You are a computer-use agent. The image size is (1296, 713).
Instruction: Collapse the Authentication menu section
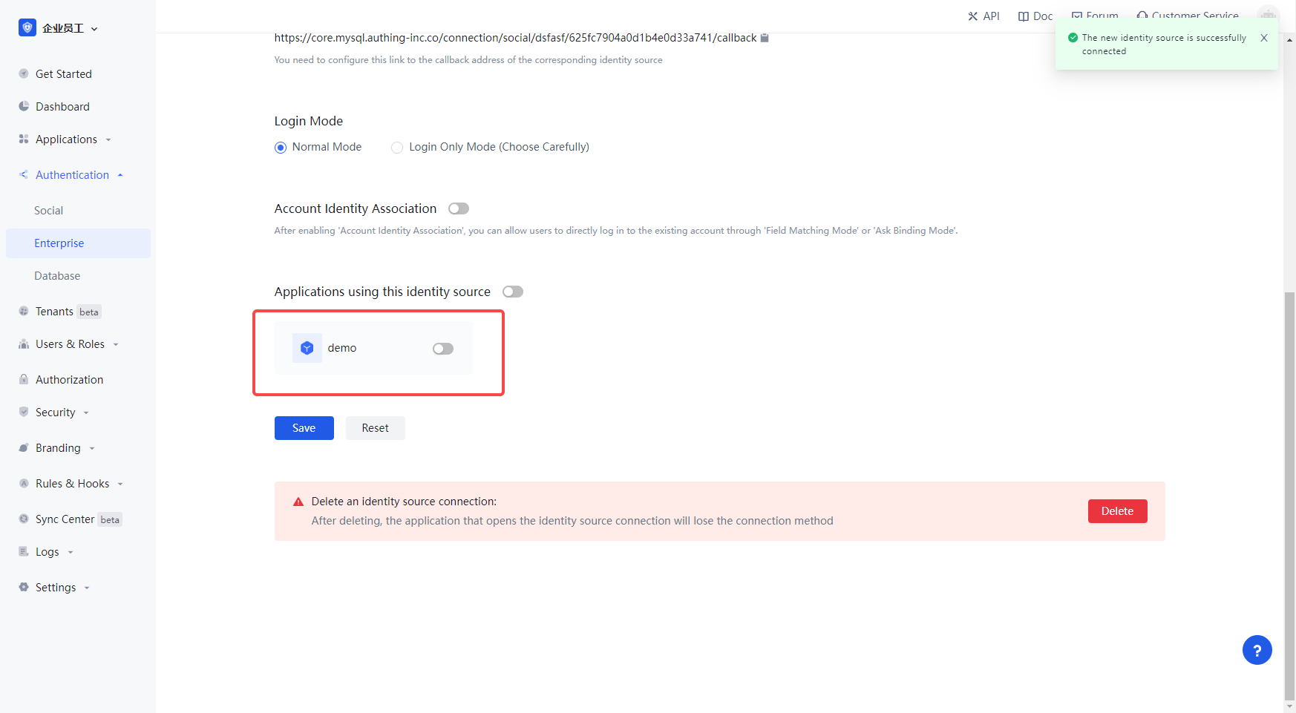(72, 175)
